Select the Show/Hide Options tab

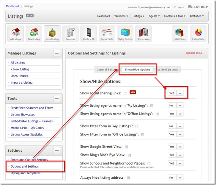[x=137, y=69]
